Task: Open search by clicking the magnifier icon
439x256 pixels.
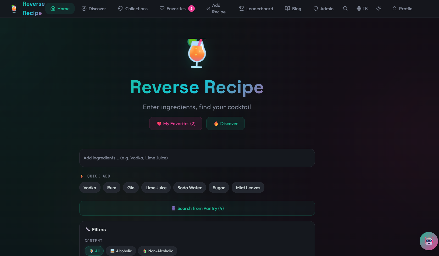Action: point(345,8)
